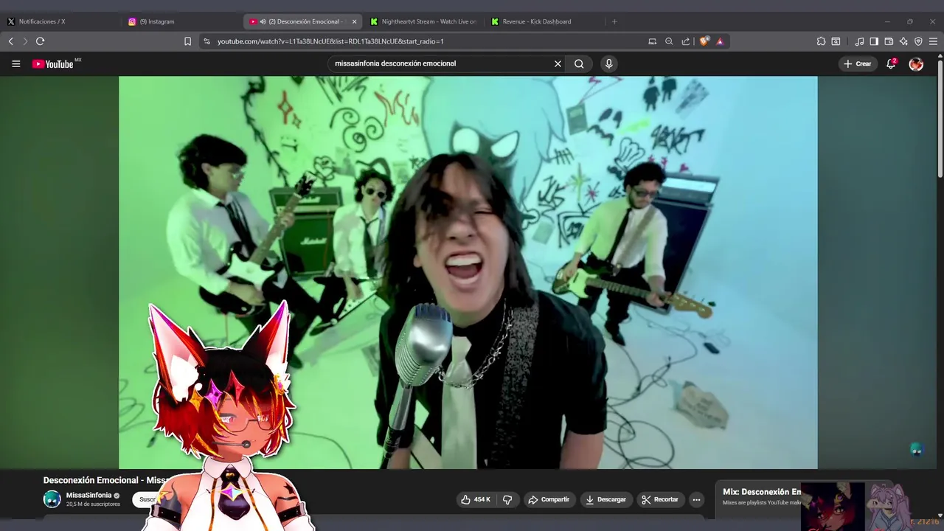Click the YouTube search magnifier button
Screen dimensions: 944x531
coord(579,63)
